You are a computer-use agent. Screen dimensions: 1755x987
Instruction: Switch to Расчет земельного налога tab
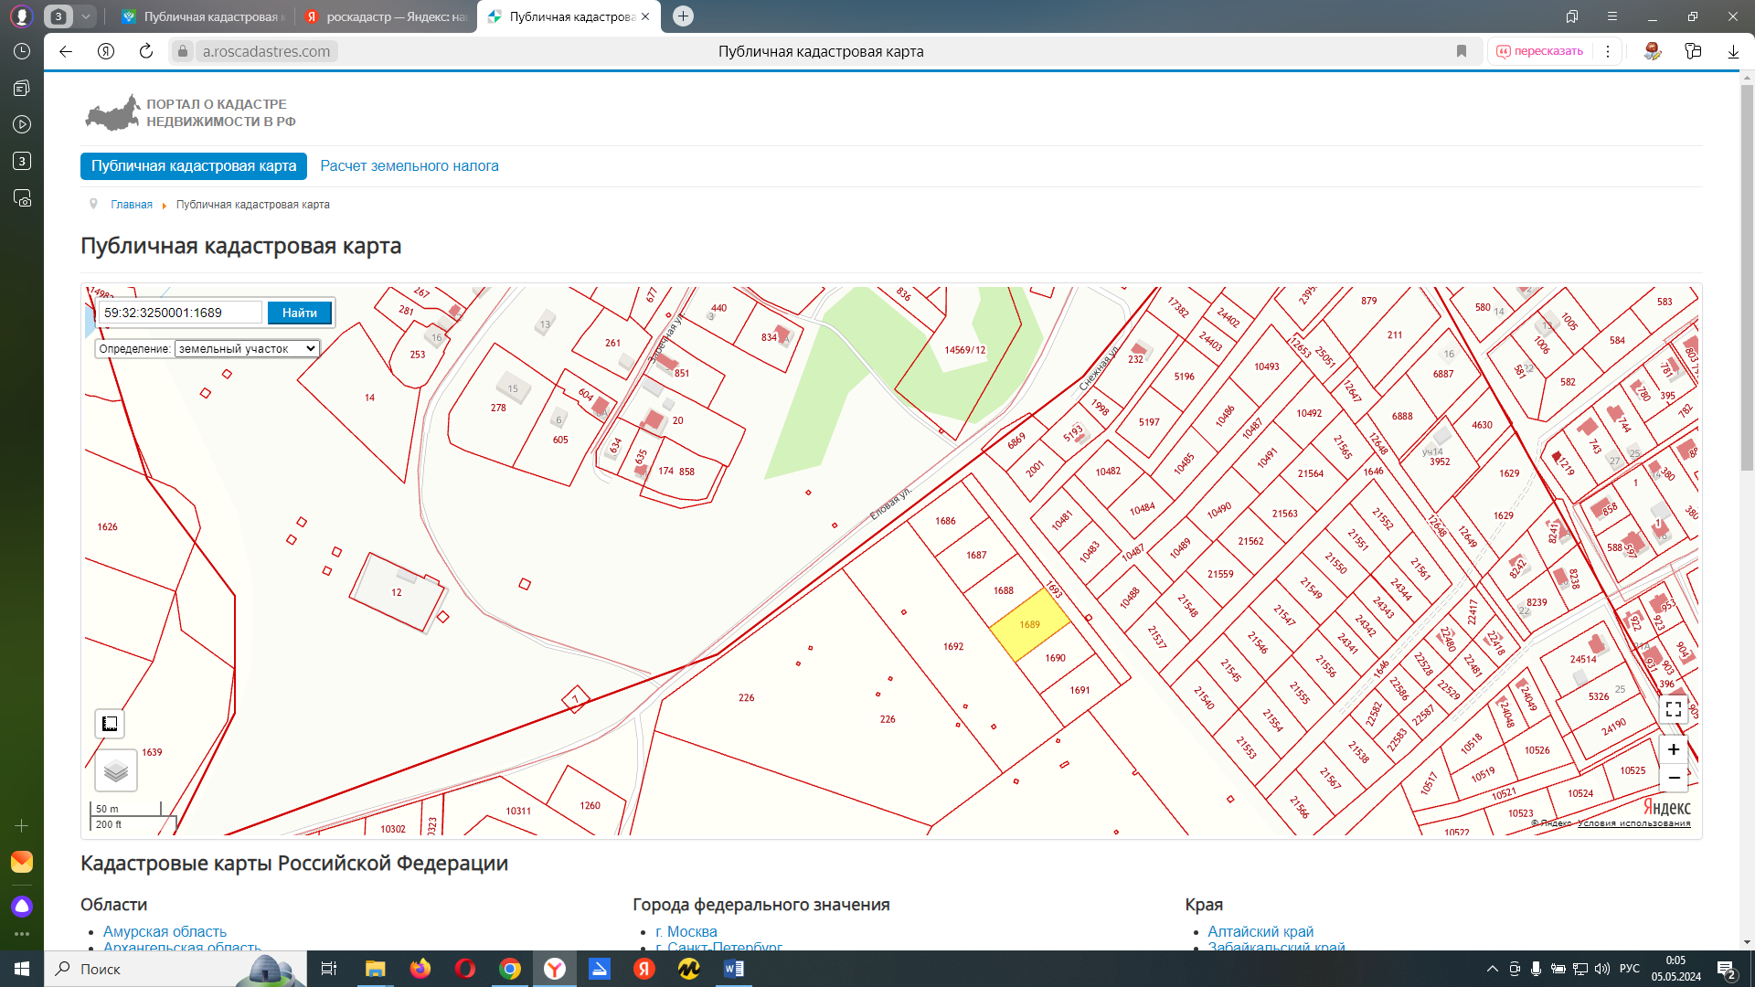409,166
